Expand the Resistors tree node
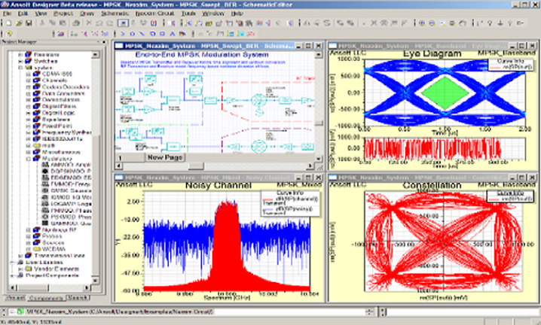This screenshot has height=325, width=541. pyautogui.click(x=20, y=54)
